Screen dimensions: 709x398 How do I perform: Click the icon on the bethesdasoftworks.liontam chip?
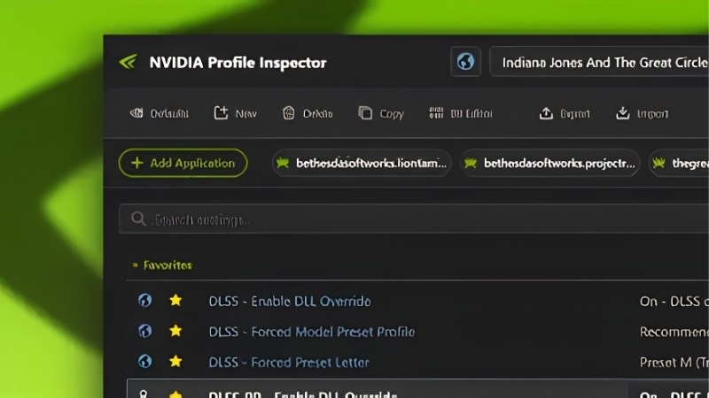coord(283,163)
